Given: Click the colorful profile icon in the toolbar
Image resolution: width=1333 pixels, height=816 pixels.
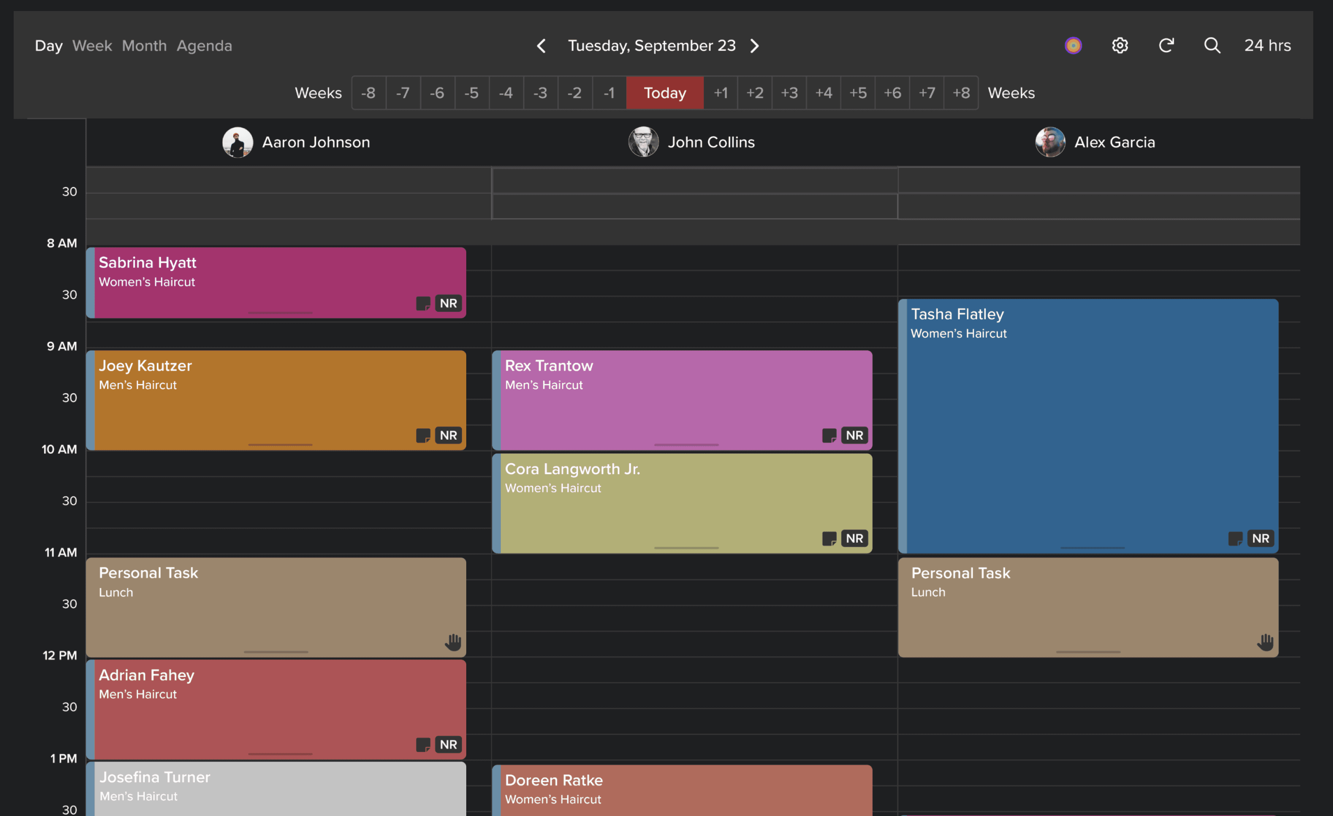Looking at the screenshot, I should pos(1073,46).
